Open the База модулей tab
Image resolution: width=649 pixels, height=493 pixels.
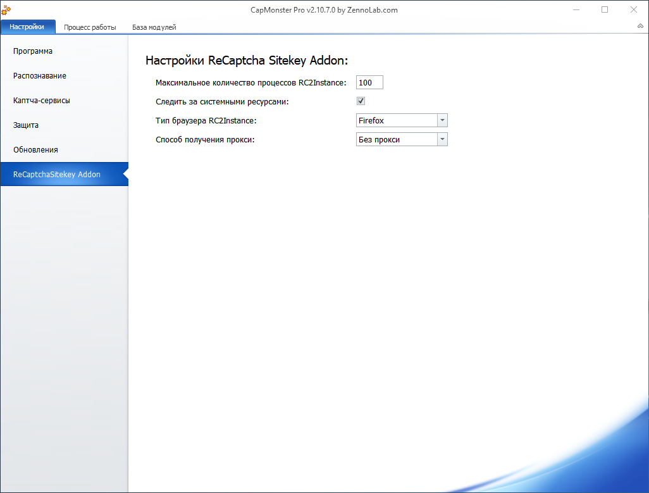[154, 27]
